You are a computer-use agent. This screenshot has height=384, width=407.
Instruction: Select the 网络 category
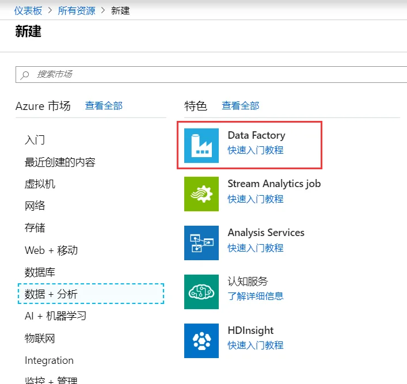[35, 206]
